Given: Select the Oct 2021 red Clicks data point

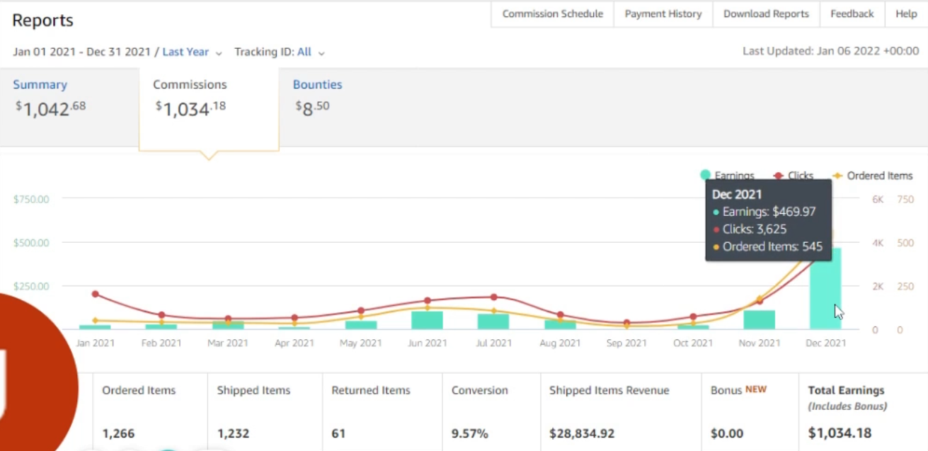Looking at the screenshot, I should tap(693, 317).
